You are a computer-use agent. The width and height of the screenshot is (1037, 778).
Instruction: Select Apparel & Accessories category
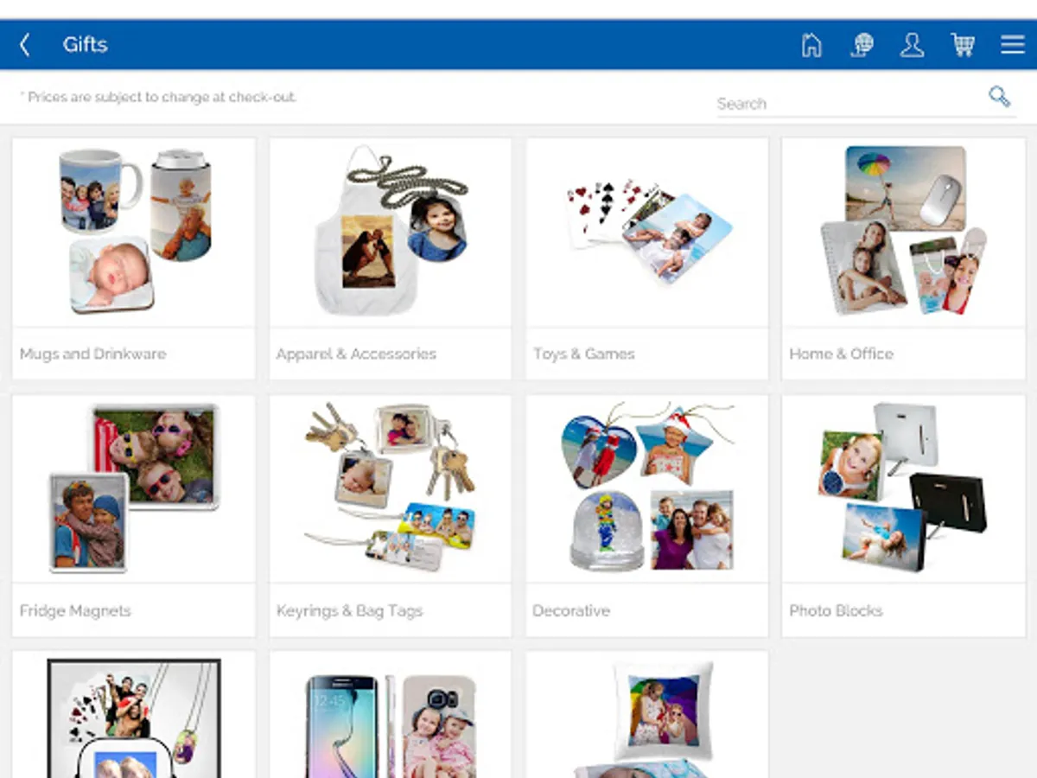[x=391, y=258]
